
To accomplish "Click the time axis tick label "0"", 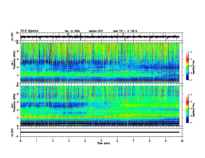I will (20, 141).
